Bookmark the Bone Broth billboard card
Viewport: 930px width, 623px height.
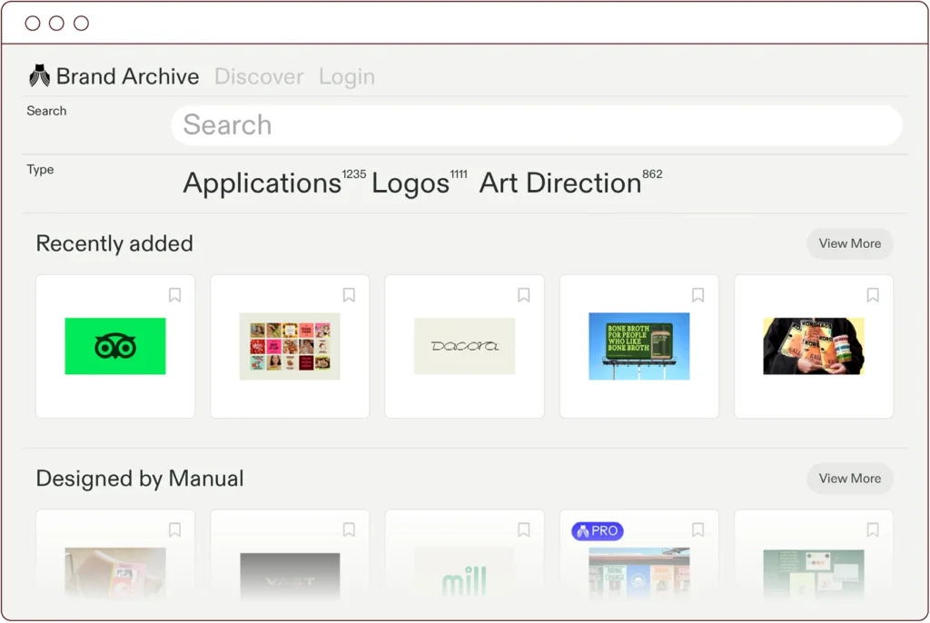(x=698, y=295)
